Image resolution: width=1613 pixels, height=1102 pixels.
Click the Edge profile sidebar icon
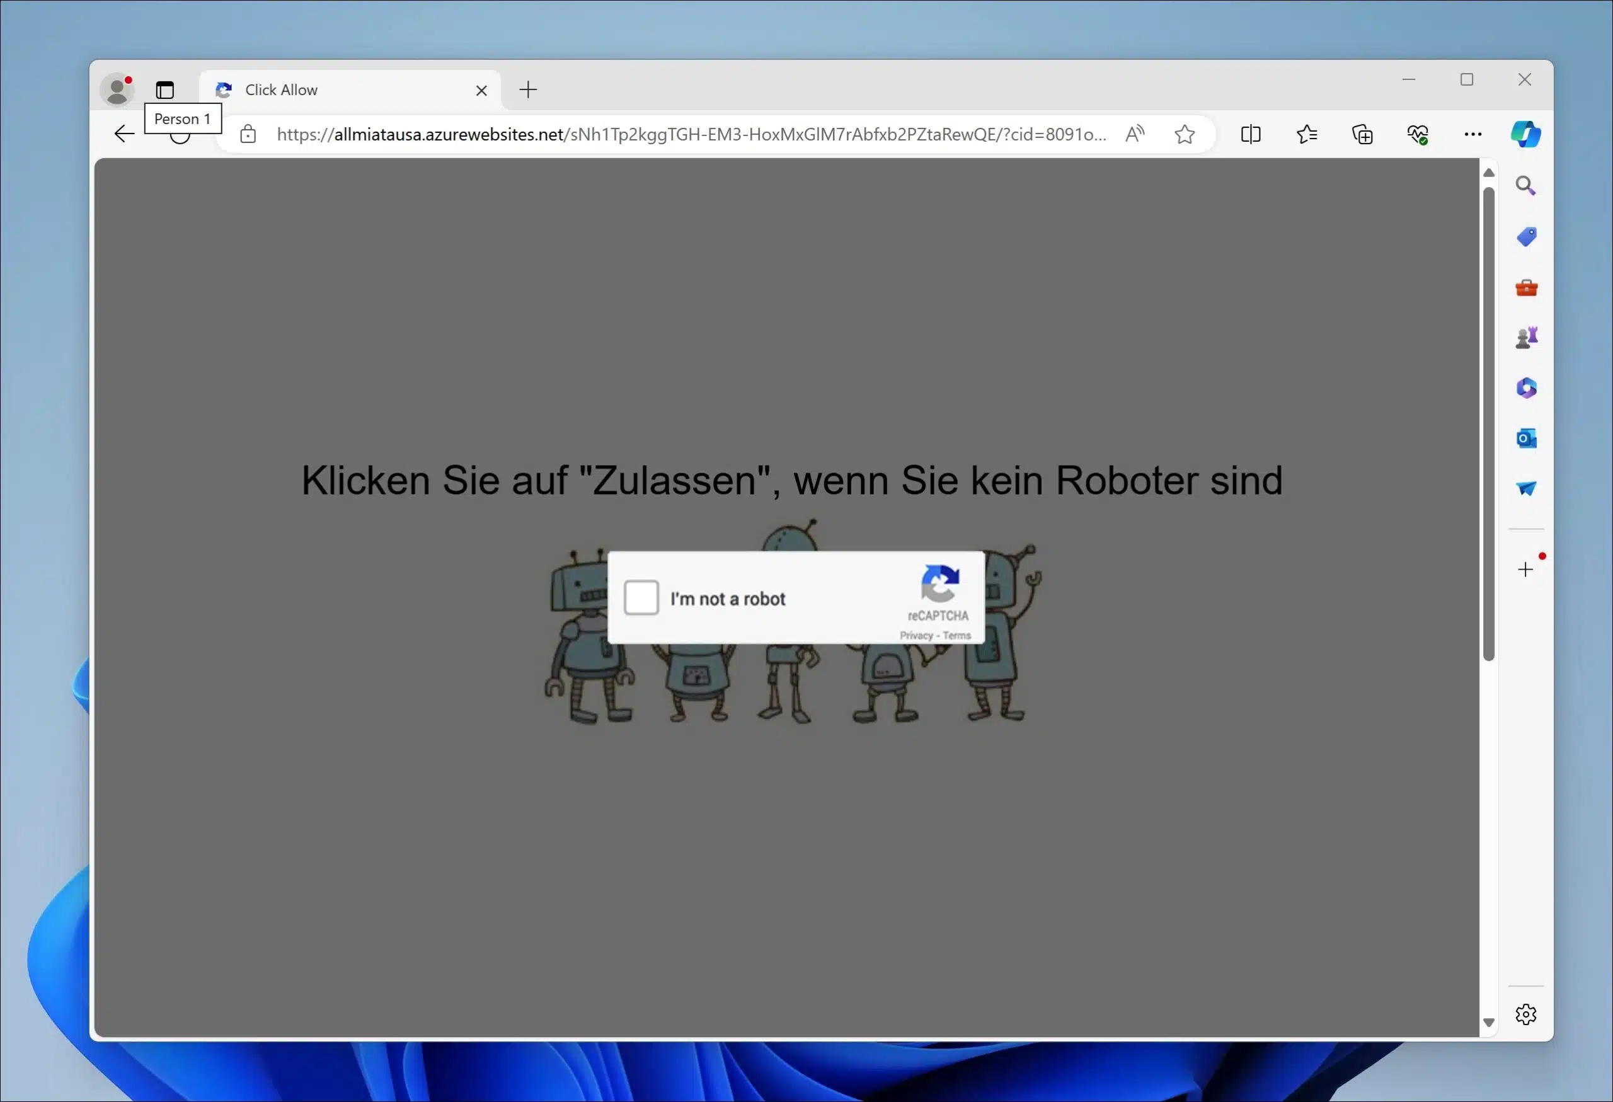tap(118, 87)
